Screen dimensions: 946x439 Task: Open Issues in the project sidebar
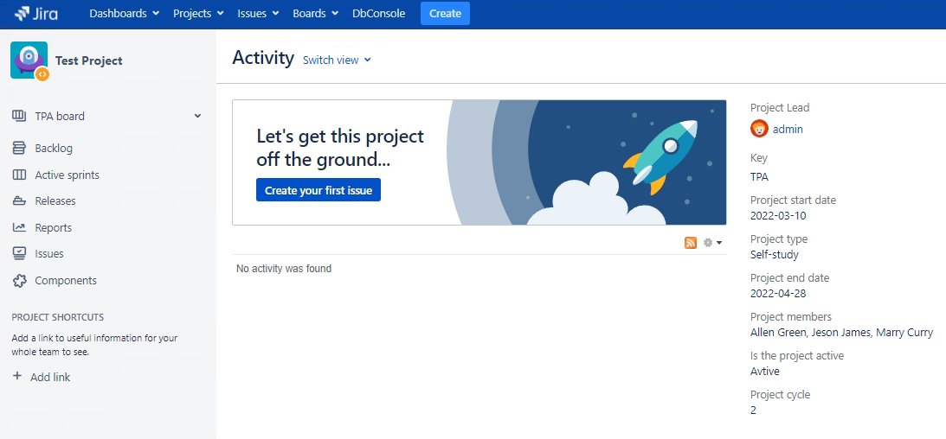point(48,254)
